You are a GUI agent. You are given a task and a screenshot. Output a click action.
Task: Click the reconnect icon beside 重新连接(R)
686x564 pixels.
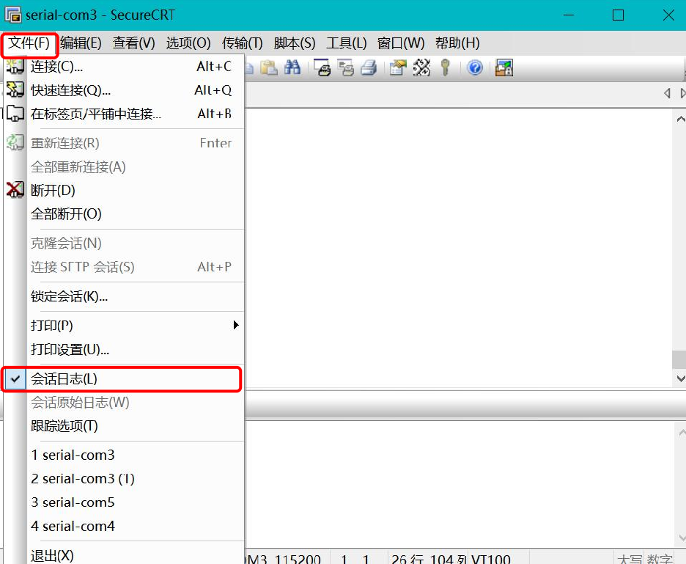(x=15, y=143)
